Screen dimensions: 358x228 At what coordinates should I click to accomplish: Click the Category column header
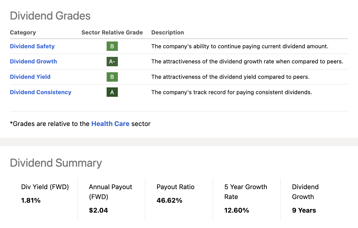[x=23, y=32]
